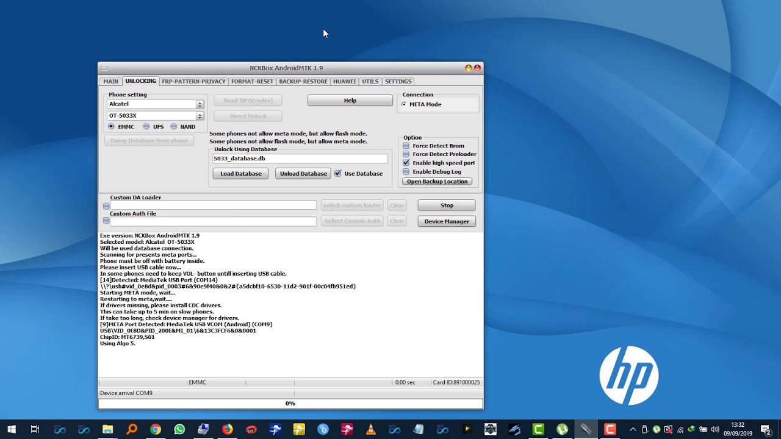This screenshot has width=781, height=439.
Task: Click Open Backup Location
Action: 437,182
